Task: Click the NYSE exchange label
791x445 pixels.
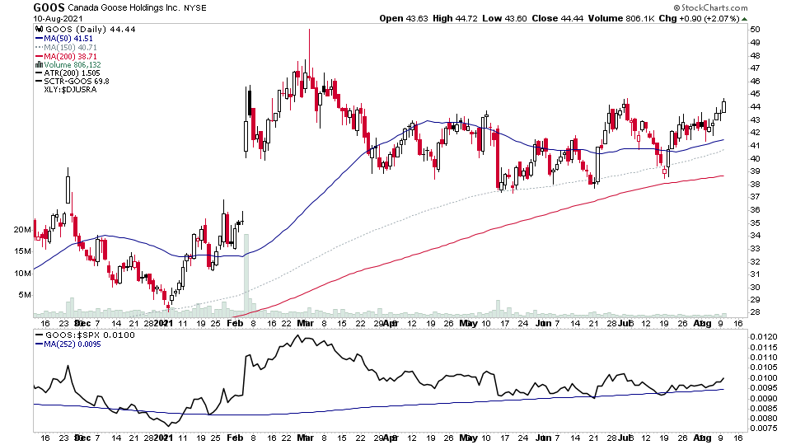Action: [x=194, y=8]
